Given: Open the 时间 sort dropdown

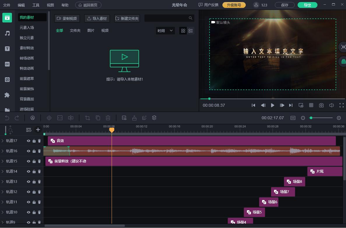Looking at the screenshot, I should 165,30.
